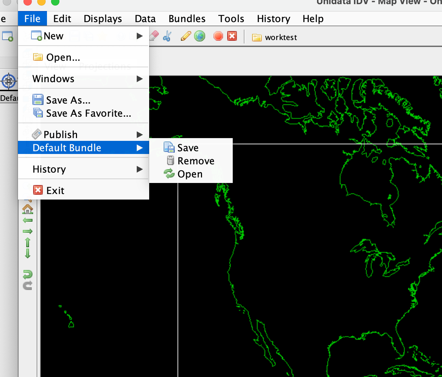The width and height of the screenshot is (442, 377).
Task: Click the pencil drawing icon
Action: point(186,36)
